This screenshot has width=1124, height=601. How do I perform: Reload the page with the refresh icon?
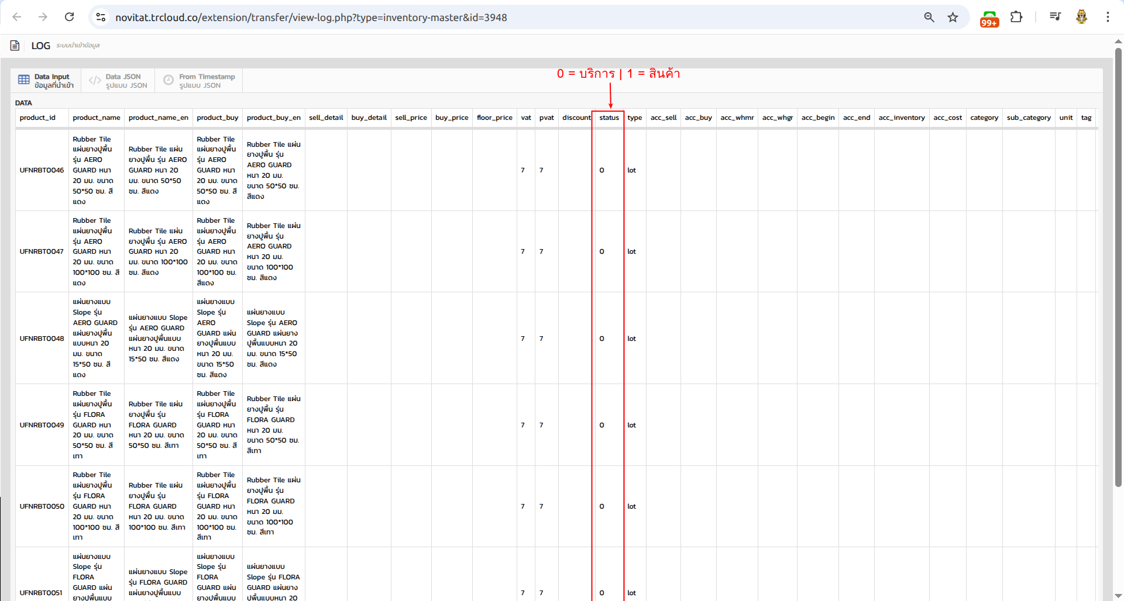coord(69,17)
